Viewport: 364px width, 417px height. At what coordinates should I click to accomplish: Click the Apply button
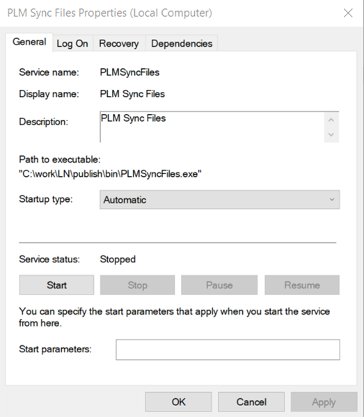pos(324,402)
